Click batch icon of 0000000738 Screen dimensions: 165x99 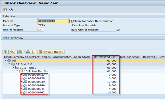pyautogui.click(x=25, y=78)
